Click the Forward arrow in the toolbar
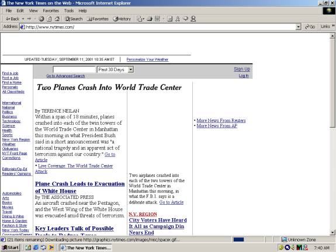336x252 pixels. click(29, 19)
